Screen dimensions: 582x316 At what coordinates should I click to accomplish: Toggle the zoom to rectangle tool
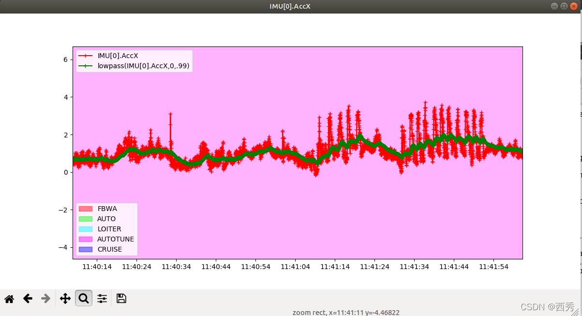click(84, 299)
